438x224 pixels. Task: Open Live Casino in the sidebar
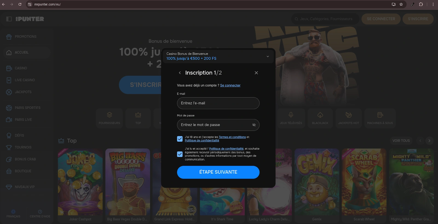tap(25, 80)
